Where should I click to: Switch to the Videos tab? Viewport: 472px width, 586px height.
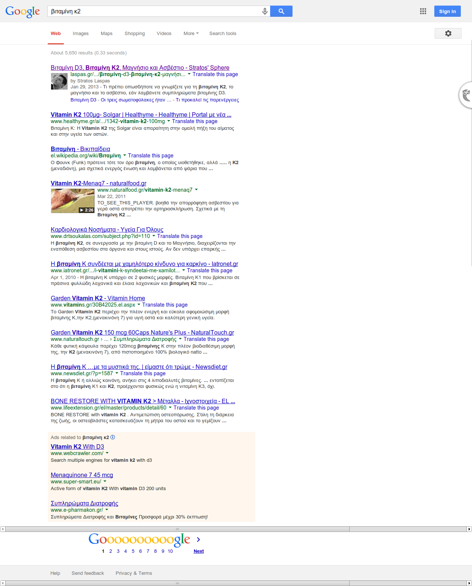pos(164,33)
